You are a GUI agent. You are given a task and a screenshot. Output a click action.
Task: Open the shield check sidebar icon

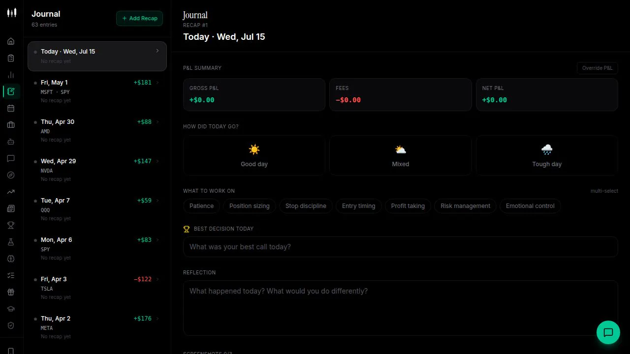(x=11, y=325)
